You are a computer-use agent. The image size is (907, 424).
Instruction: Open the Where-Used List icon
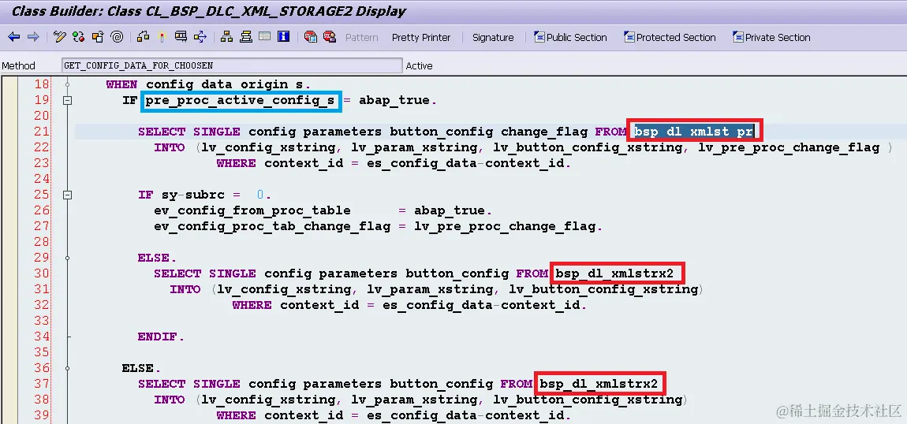click(200, 37)
